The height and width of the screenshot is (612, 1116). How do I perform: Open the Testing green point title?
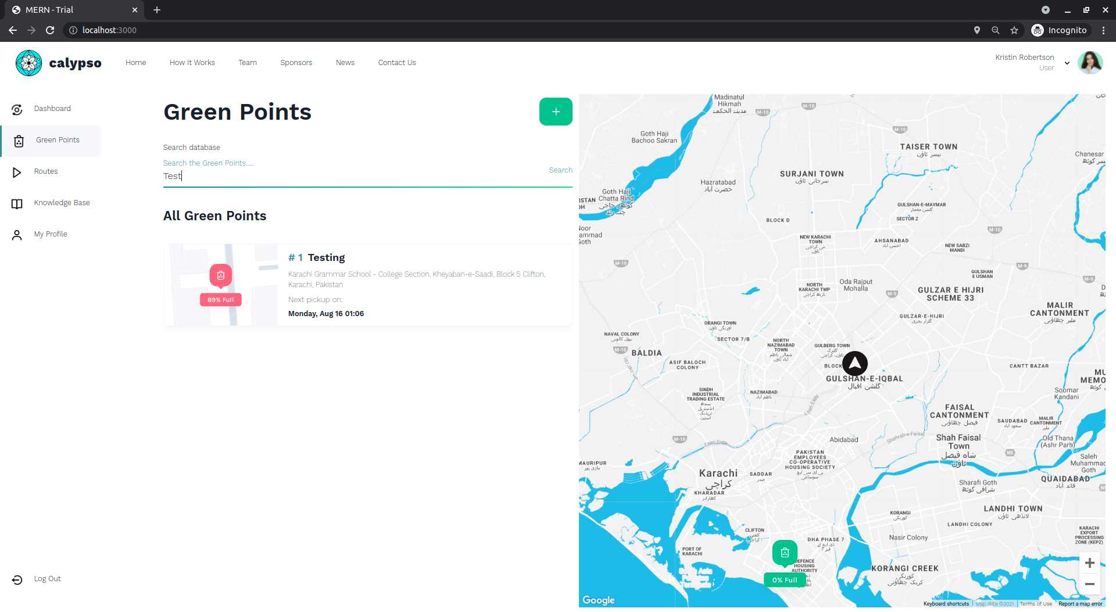pos(326,257)
